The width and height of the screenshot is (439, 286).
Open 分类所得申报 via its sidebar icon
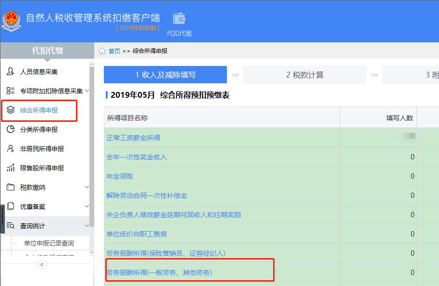coord(11,129)
